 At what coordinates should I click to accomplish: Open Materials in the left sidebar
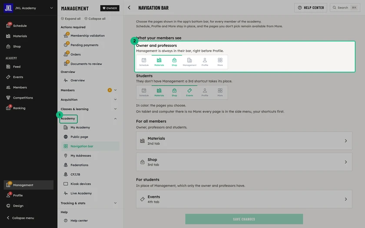pyautogui.click(x=28, y=36)
